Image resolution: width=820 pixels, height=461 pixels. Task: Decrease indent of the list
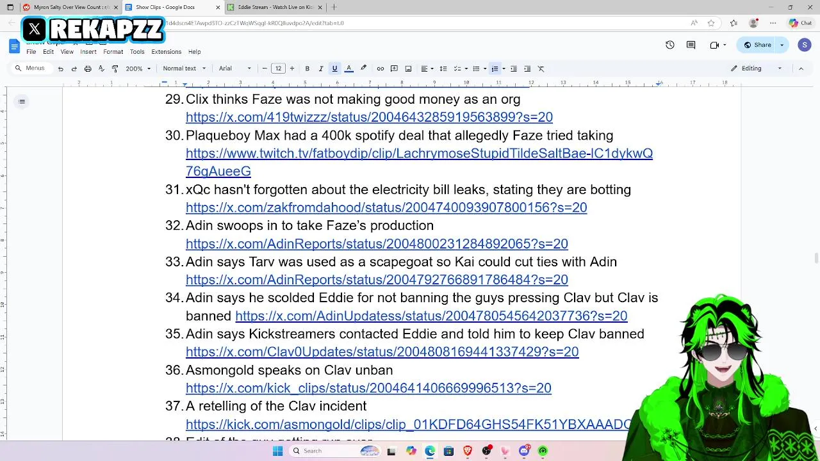[x=513, y=69]
